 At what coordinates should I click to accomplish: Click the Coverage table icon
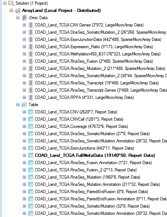pos(31,126)
